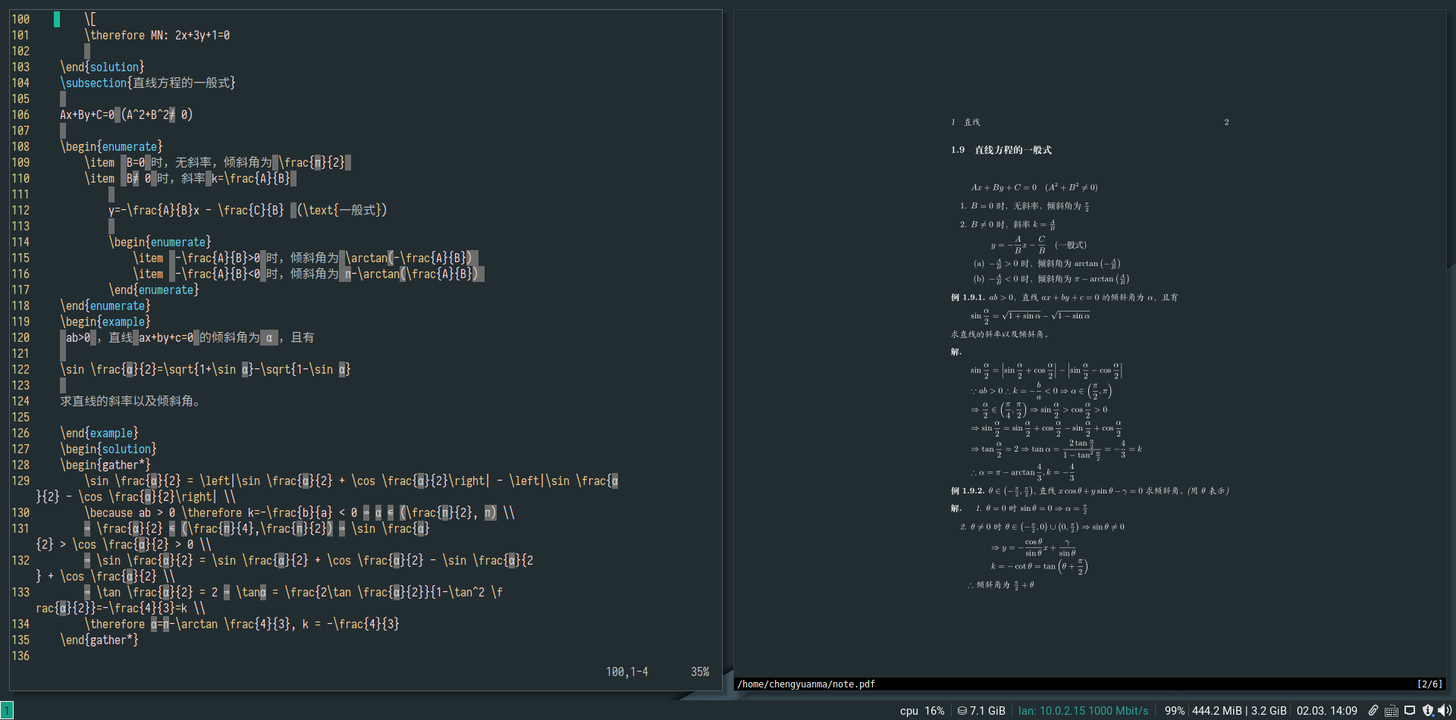The width and height of the screenshot is (1456, 720).
Task: Click workspace 1 indicator in status bar
Action: point(7,710)
